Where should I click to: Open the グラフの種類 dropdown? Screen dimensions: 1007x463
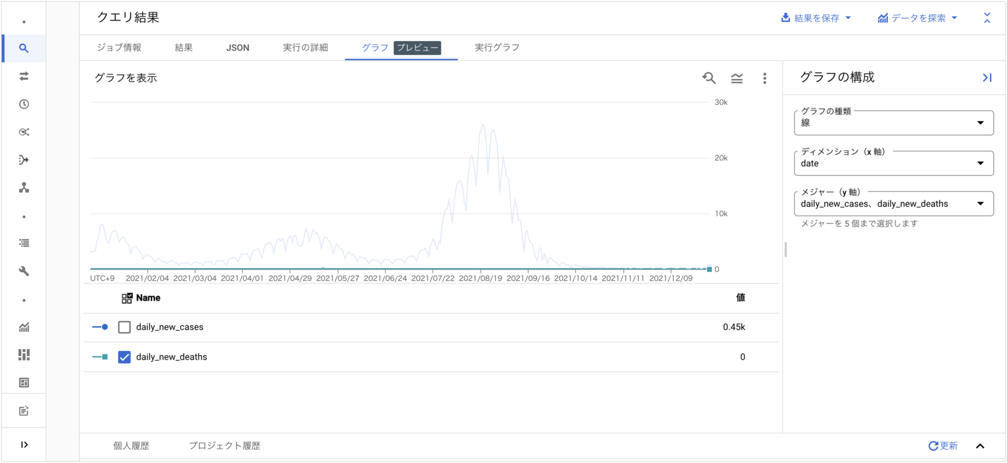tap(980, 123)
